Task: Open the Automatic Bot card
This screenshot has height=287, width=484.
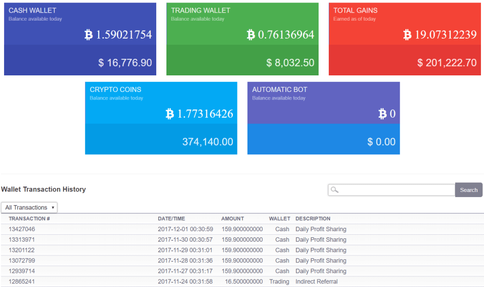Action: coord(324,118)
